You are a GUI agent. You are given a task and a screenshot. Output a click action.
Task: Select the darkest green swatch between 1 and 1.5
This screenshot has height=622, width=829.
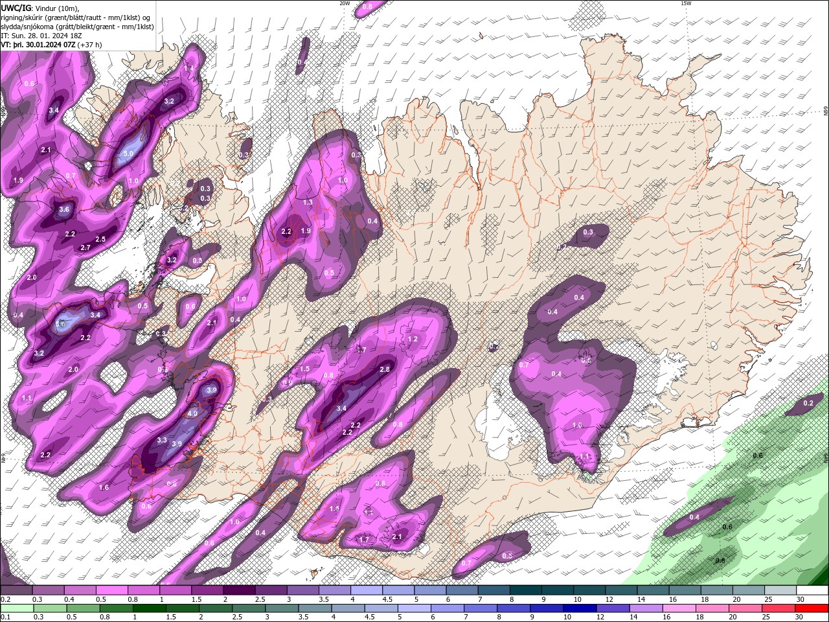tap(150, 608)
